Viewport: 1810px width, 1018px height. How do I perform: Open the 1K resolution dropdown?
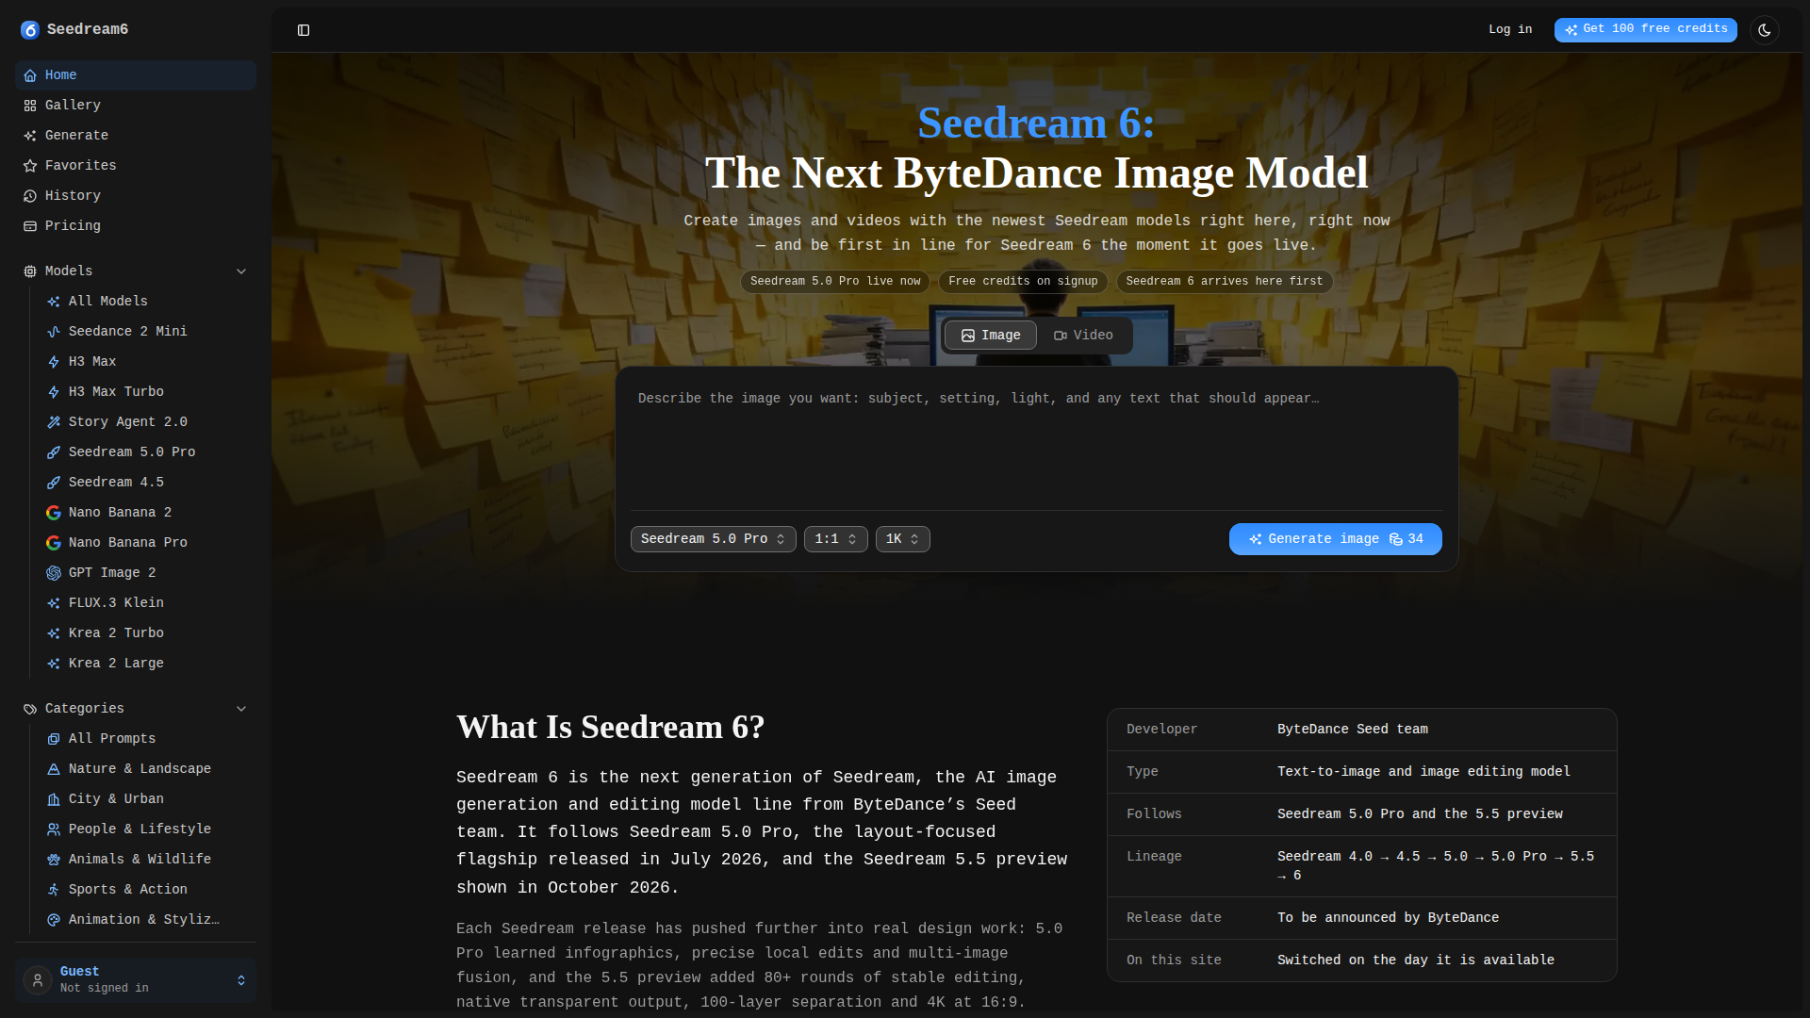pos(902,539)
